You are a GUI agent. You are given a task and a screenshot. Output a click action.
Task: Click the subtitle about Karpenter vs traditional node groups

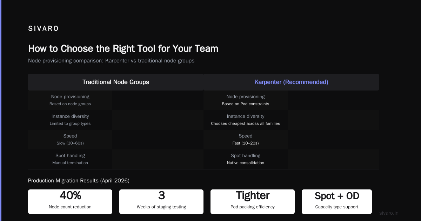click(x=111, y=61)
